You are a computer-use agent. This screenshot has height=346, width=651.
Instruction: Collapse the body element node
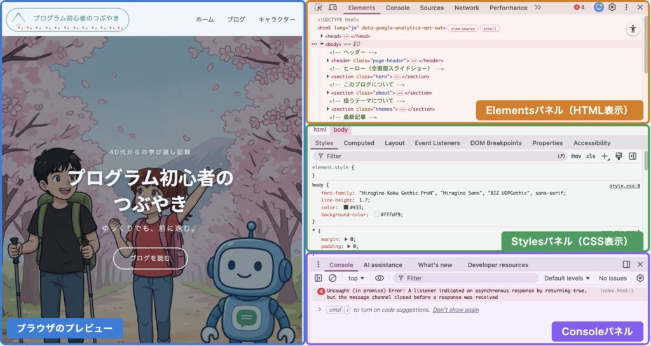click(x=322, y=44)
